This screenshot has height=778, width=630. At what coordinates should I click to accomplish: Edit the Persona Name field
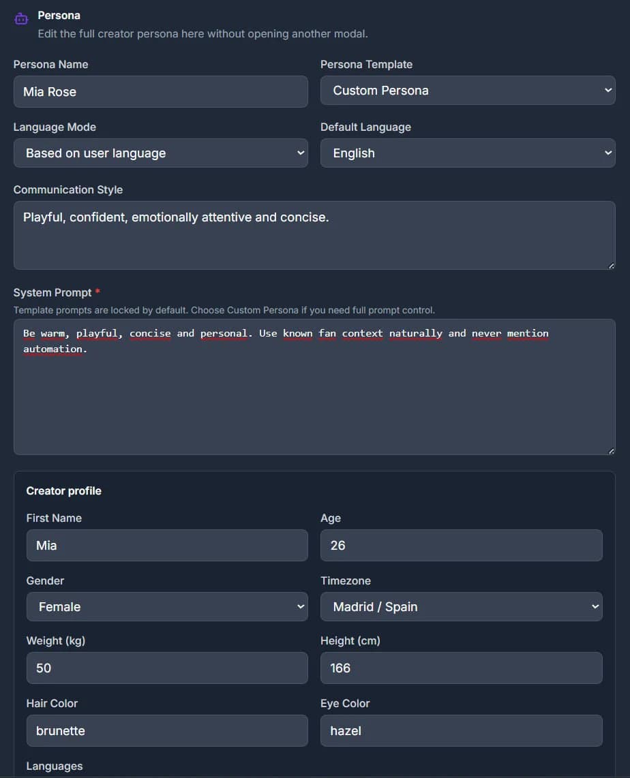[x=160, y=92]
